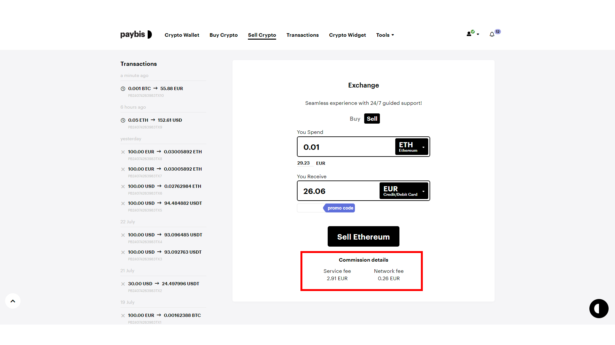Click the scroll-to-top arrow button

[13, 301]
